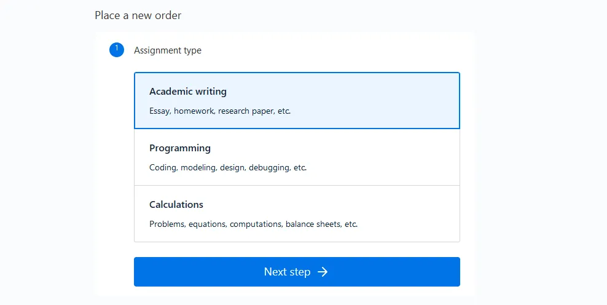The height and width of the screenshot is (305, 607).
Task: Click the step 1 circle indicator
Action: [x=117, y=50]
